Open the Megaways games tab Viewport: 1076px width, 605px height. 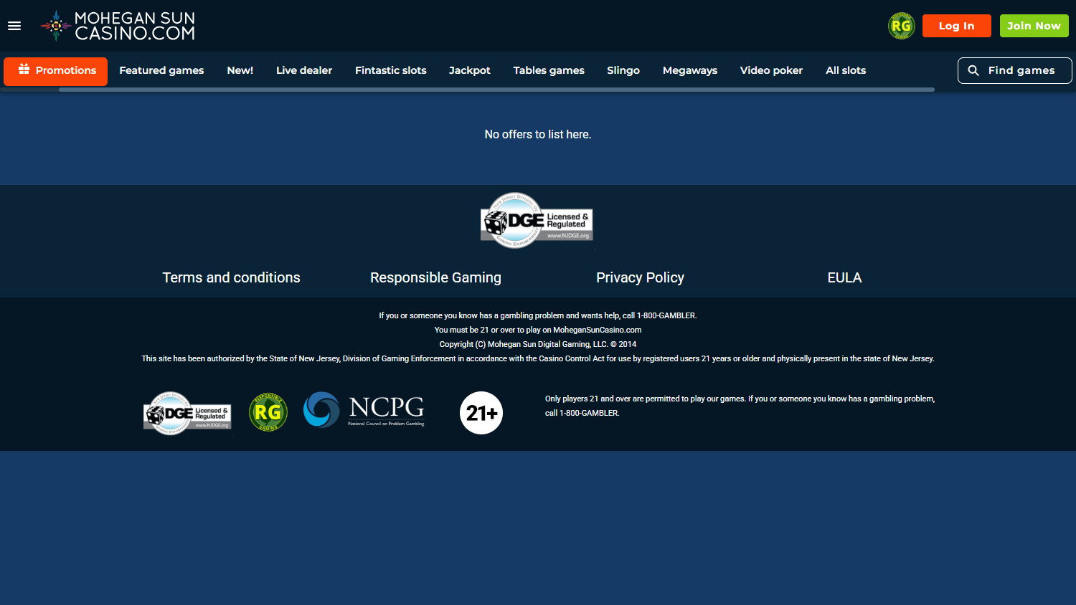point(690,71)
